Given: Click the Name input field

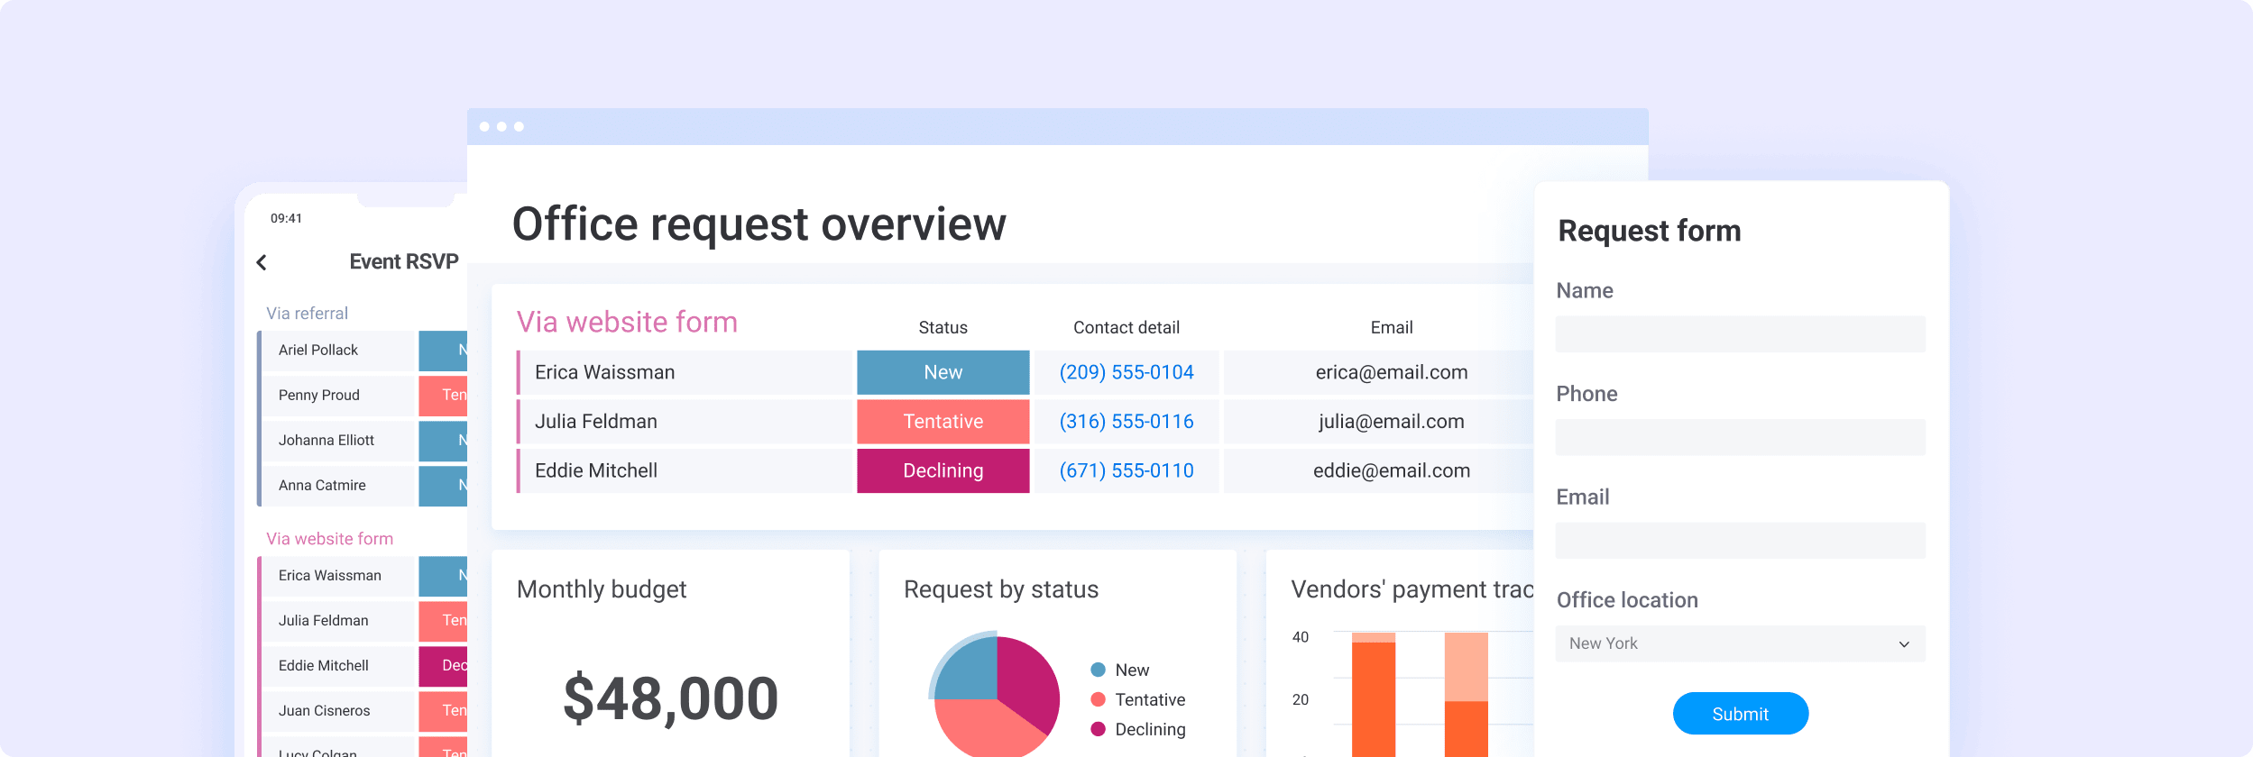Looking at the screenshot, I should click(1740, 334).
